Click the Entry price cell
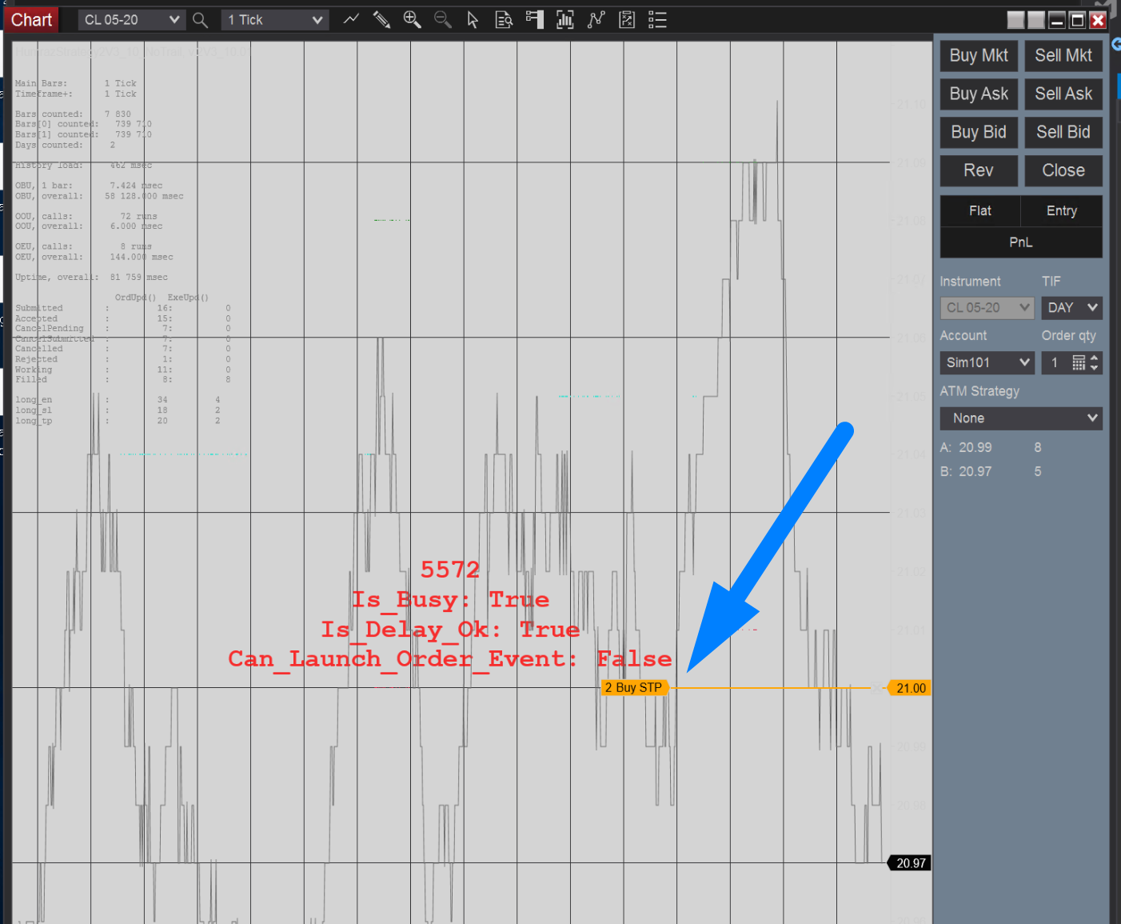Image resolution: width=1121 pixels, height=924 pixels. (1062, 211)
